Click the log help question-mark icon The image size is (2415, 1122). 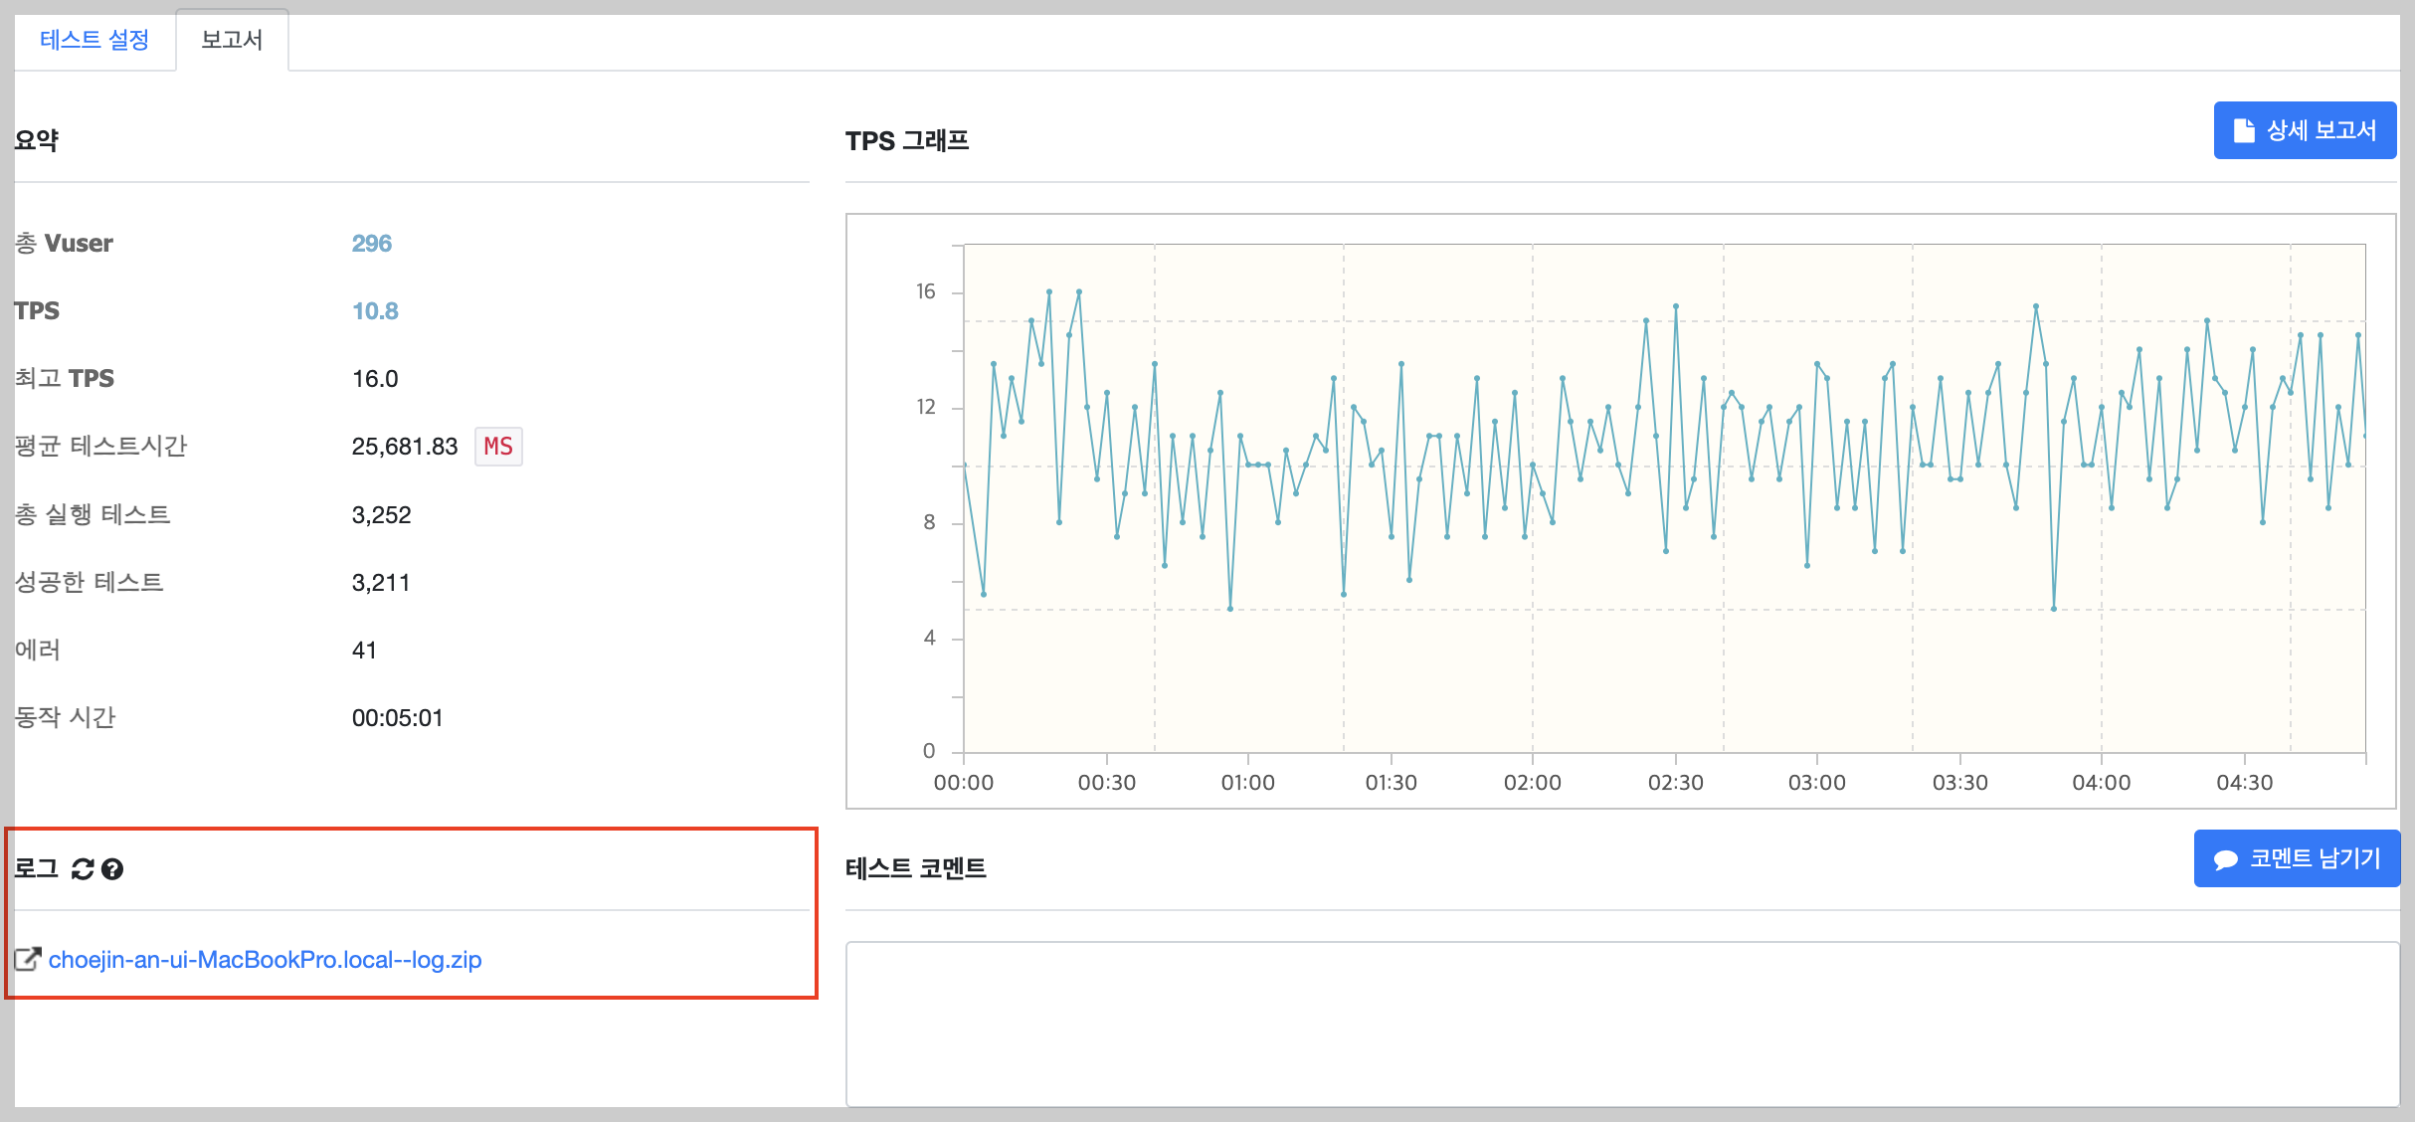coord(112,869)
